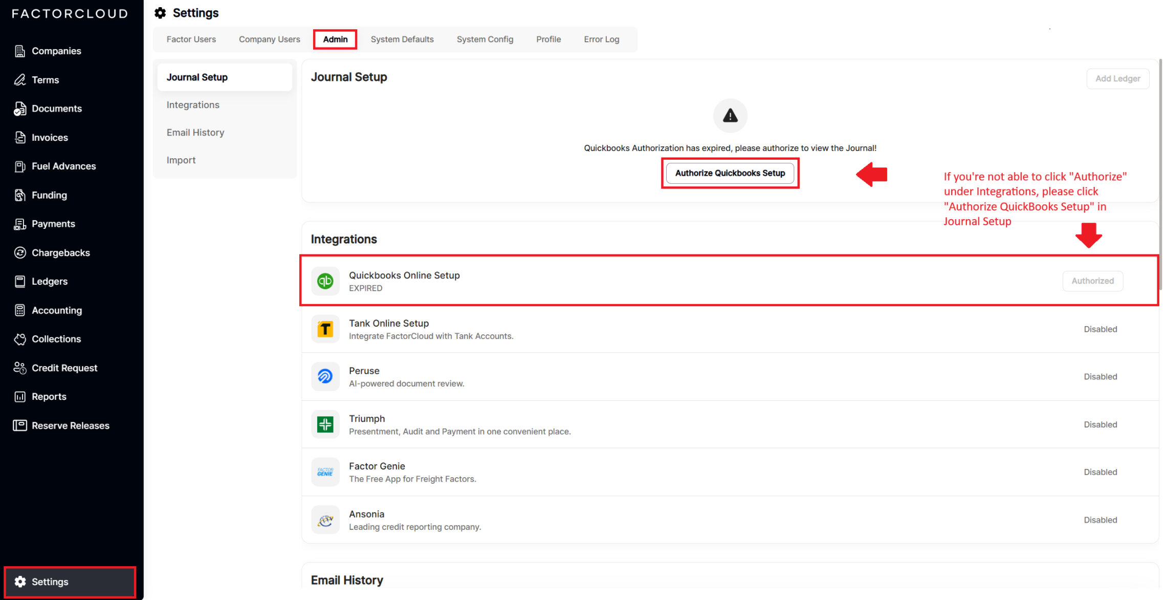Click the Tank yellow T logo

point(325,329)
